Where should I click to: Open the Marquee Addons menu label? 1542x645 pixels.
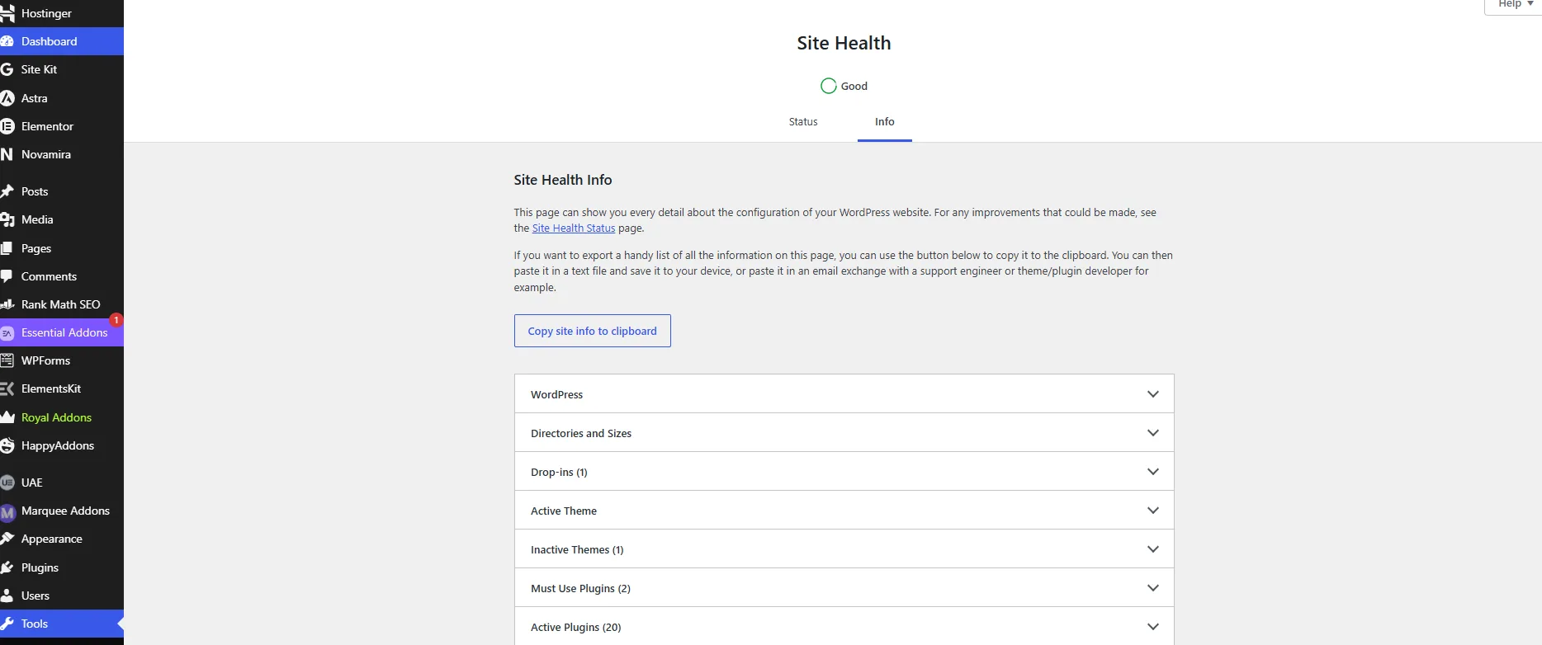click(66, 511)
